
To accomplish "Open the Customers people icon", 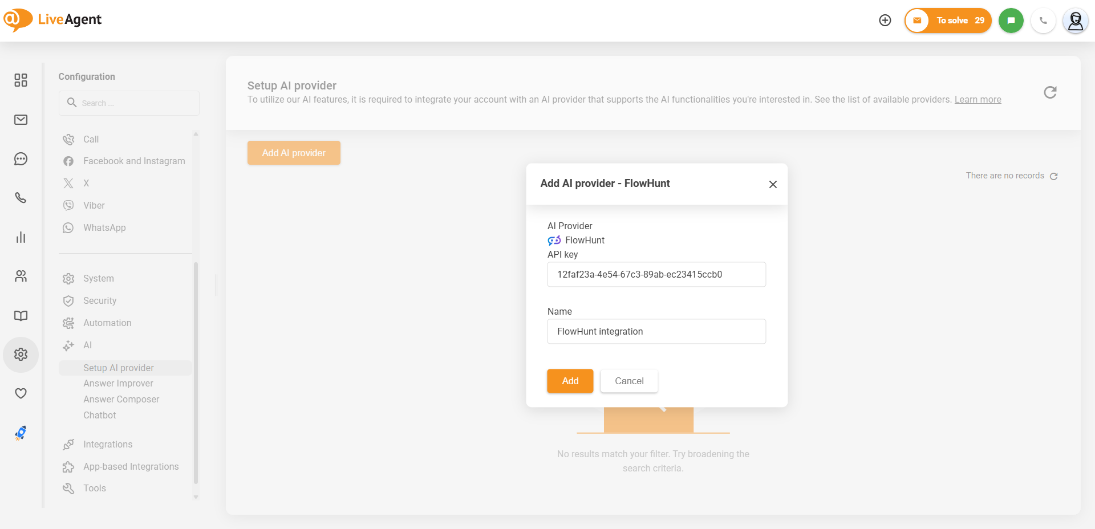I will [x=21, y=276].
